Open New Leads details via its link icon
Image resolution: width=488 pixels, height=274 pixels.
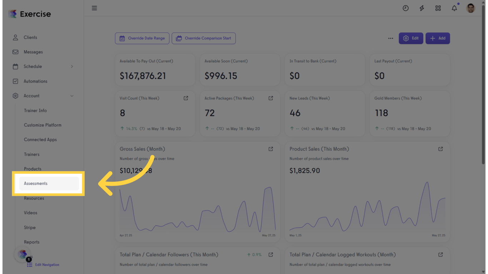(x=355, y=98)
